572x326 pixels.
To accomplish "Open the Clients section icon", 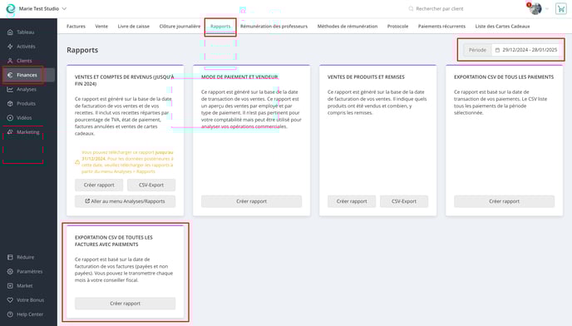I will [x=10, y=61].
